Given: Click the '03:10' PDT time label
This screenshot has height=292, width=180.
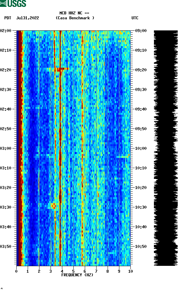Looking at the screenshot, I should coord(6,168).
